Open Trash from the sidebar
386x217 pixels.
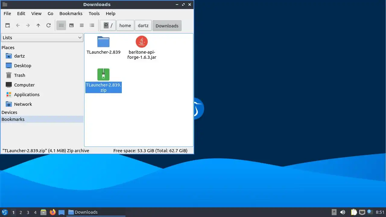(42, 75)
